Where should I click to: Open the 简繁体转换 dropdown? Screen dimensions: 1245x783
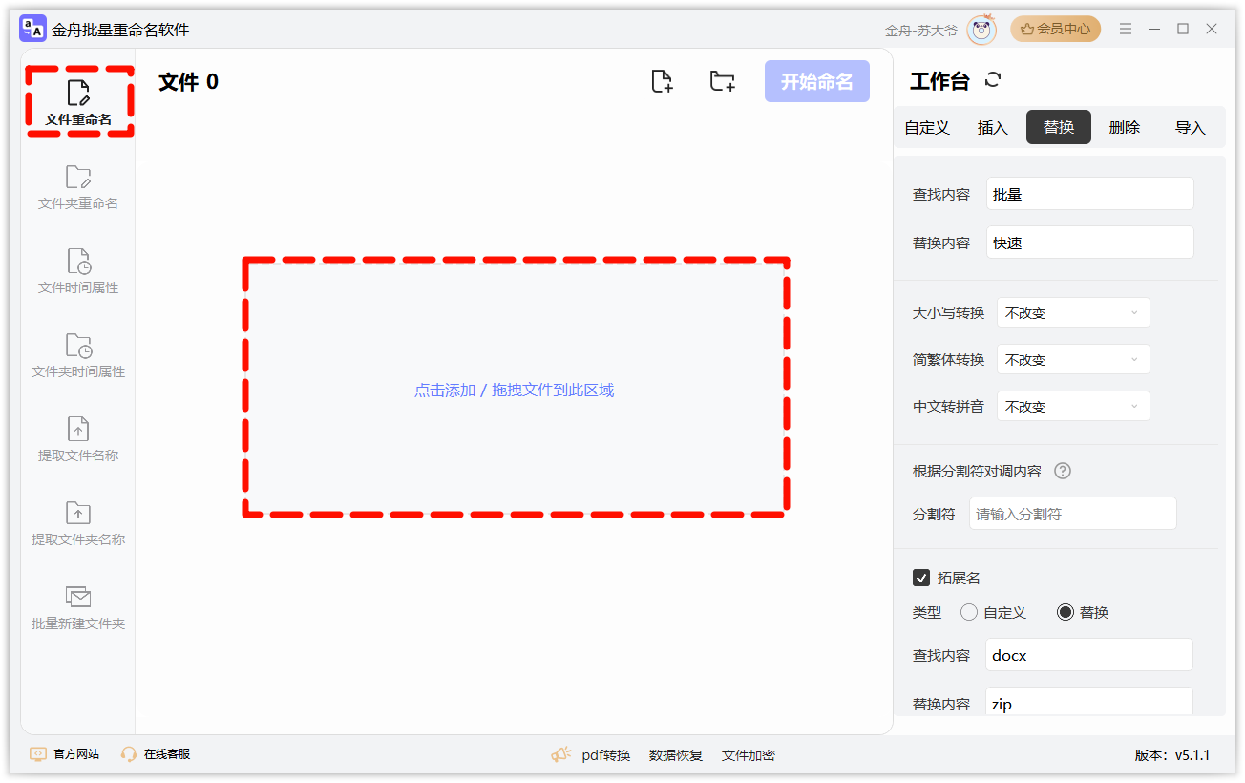1073,359
